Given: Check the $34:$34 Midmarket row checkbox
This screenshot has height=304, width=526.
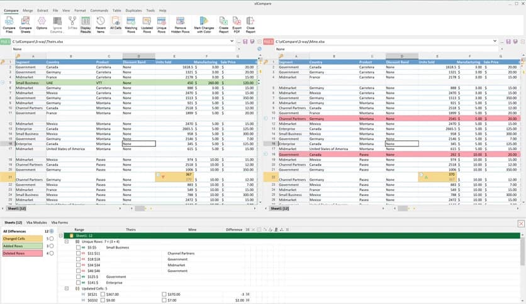Looking at the screenshot, I should point(78,265).
